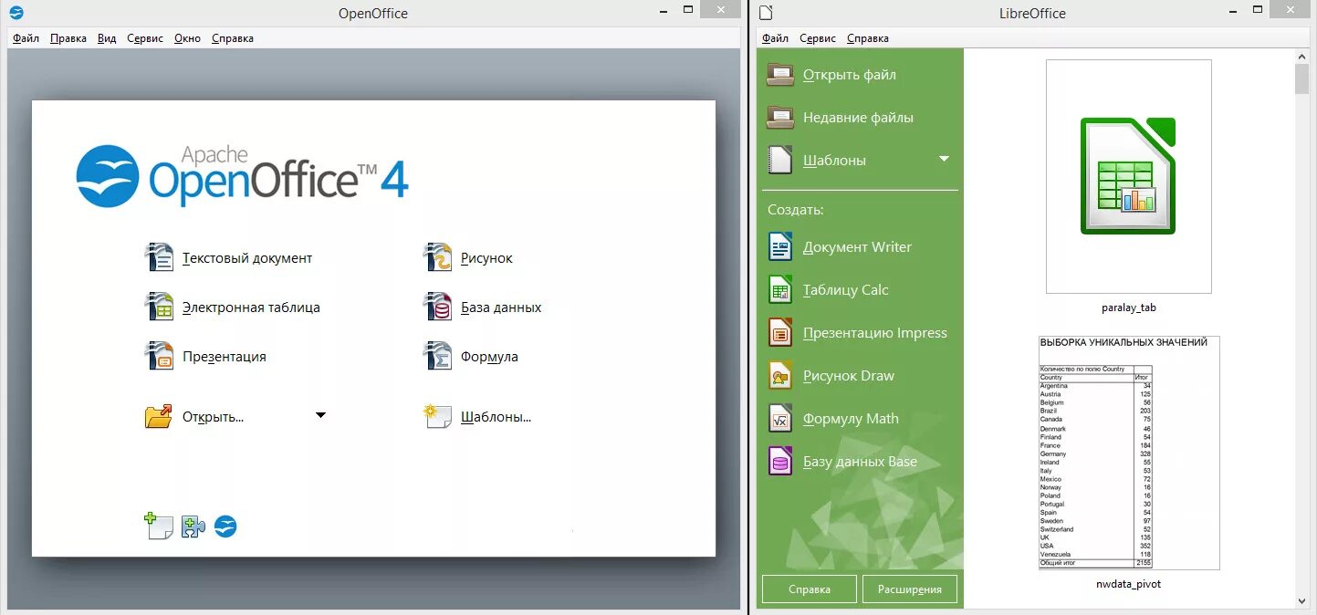The width and height of the screenshot is (1317, 615).
Task: Open the Файл menu in OpenOffice
Action: (26, 38)
